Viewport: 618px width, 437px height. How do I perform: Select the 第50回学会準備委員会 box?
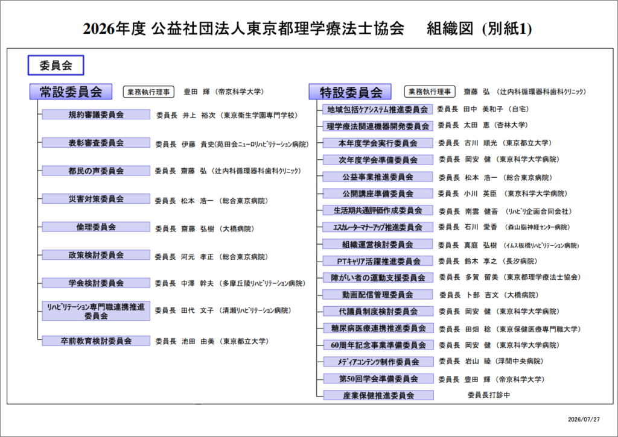tap(378, 379)
